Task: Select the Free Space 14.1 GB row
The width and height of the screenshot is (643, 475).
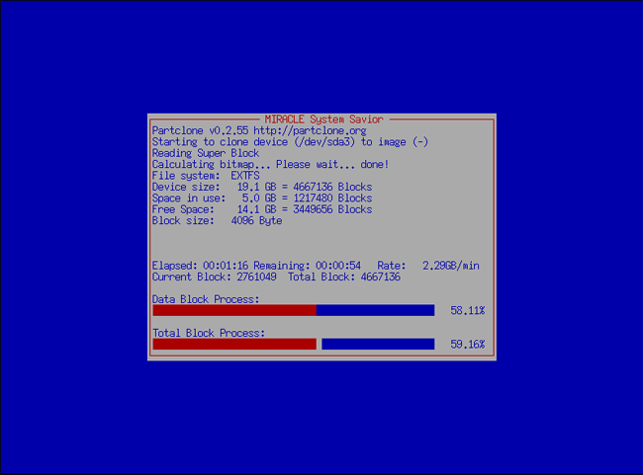Action: tap(261, 209)
